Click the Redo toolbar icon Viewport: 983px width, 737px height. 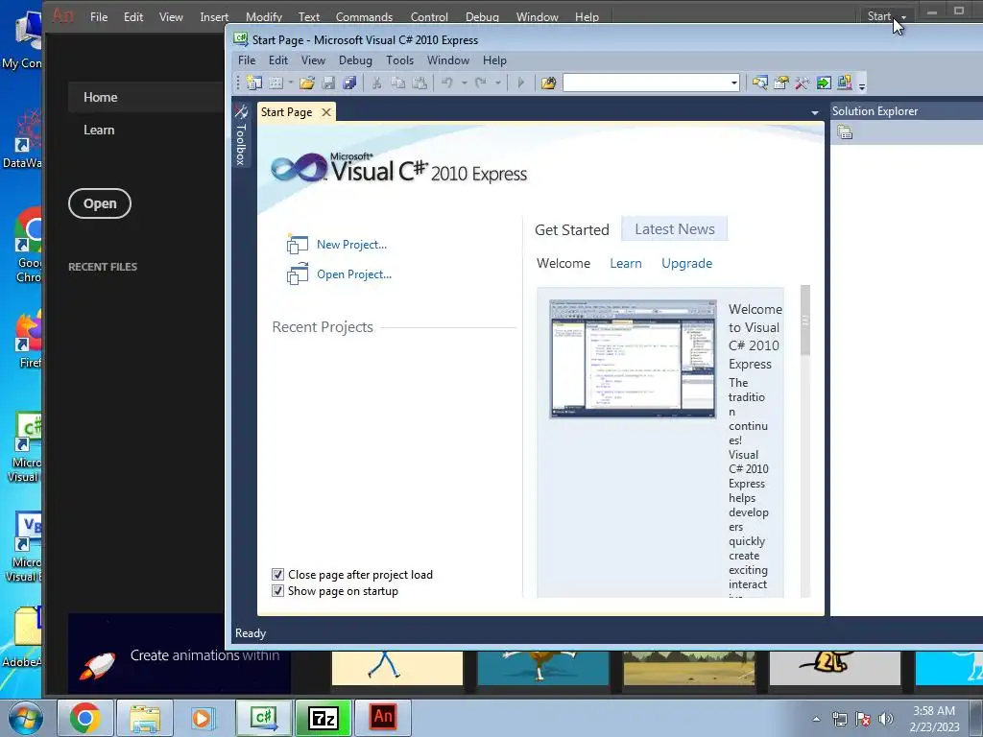(481, 83)
